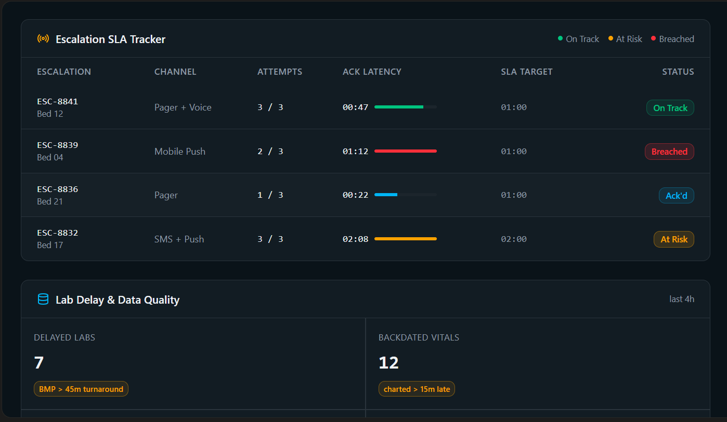Screen dimensions: 727x422
Task: Click the CHANNEL column header
Action: pos(175,72)
